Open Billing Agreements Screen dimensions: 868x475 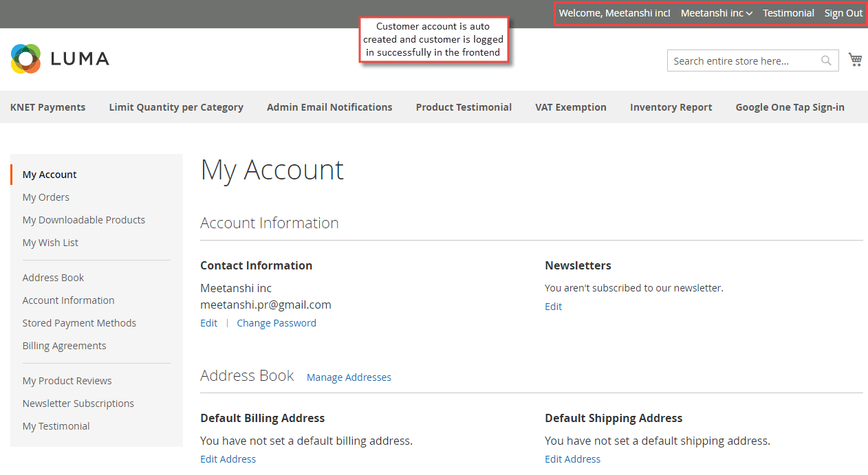(x=64, y=346)
